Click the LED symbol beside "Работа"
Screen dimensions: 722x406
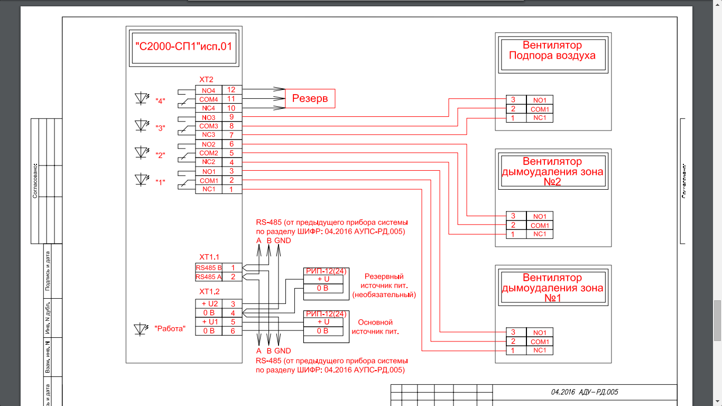141,329
